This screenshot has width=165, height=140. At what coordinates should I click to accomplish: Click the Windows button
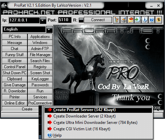pyautogui.click(x=40, y=43)
